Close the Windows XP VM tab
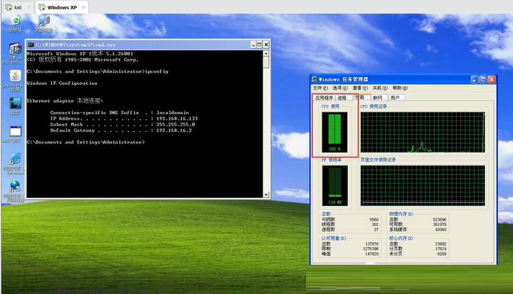 click(x=83, y=7)
